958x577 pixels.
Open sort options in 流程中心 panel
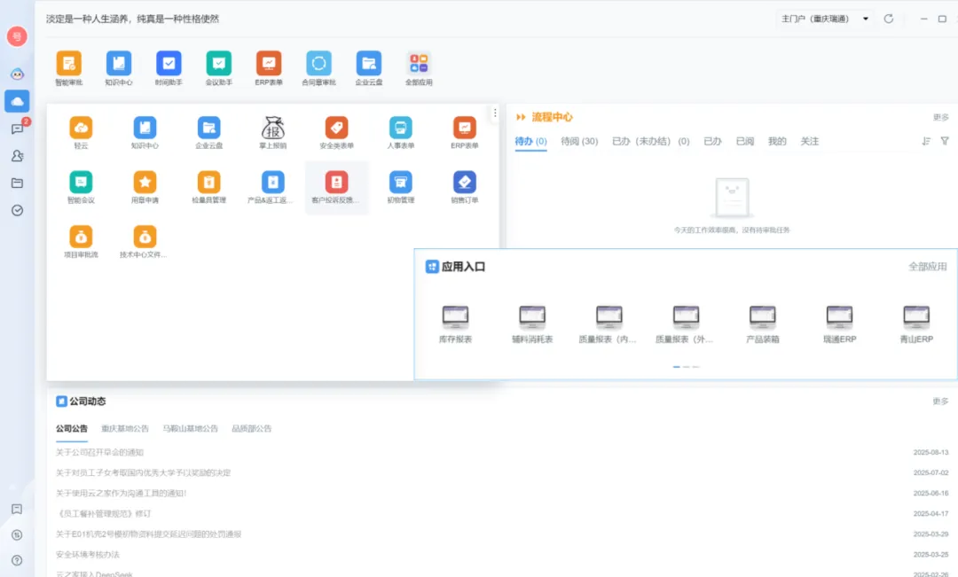pyautogui.click(x=926, y=141)
